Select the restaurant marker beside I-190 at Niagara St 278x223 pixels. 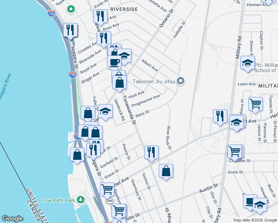(70, 30)
